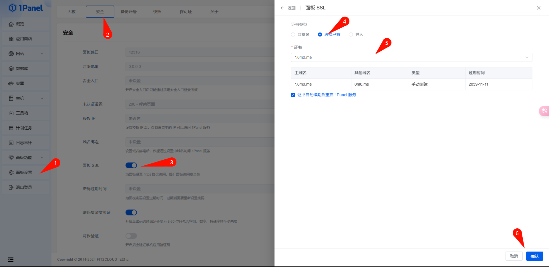The width and height of the screenshot is (549, 267).
Task: Uncheck restart 1Panel after certificate renewal
Action: tap(293, 95)
